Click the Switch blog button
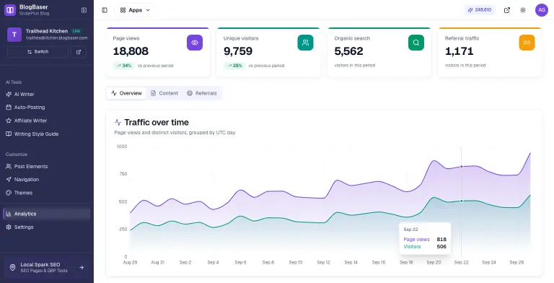 tap(38, 52)
